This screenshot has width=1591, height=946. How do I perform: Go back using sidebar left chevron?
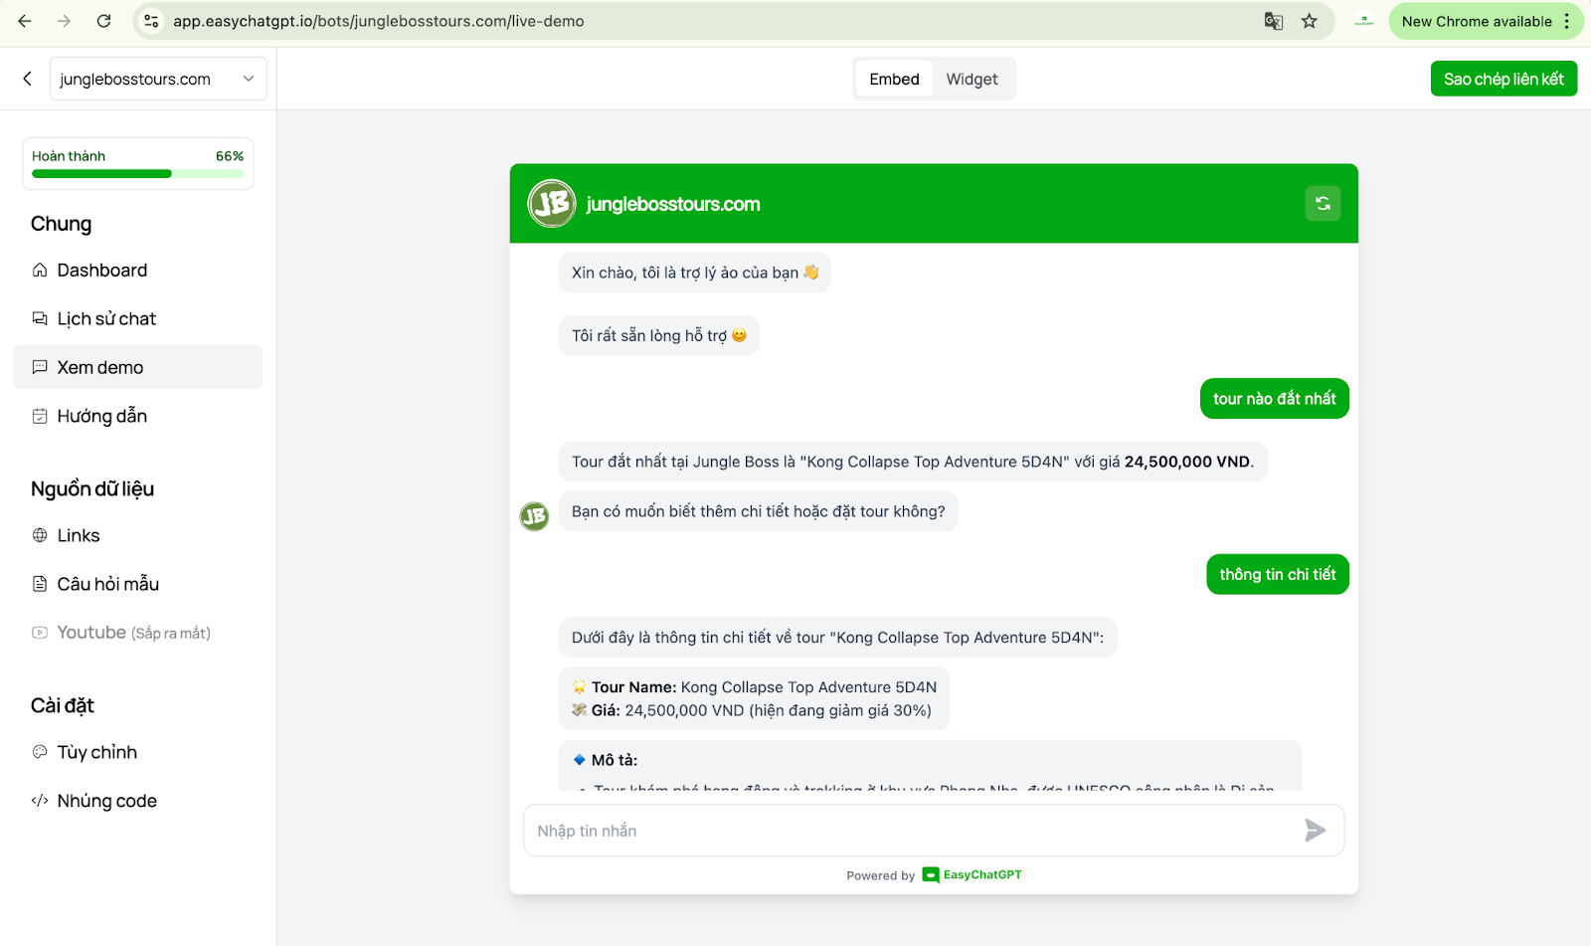tap(28, 79)
